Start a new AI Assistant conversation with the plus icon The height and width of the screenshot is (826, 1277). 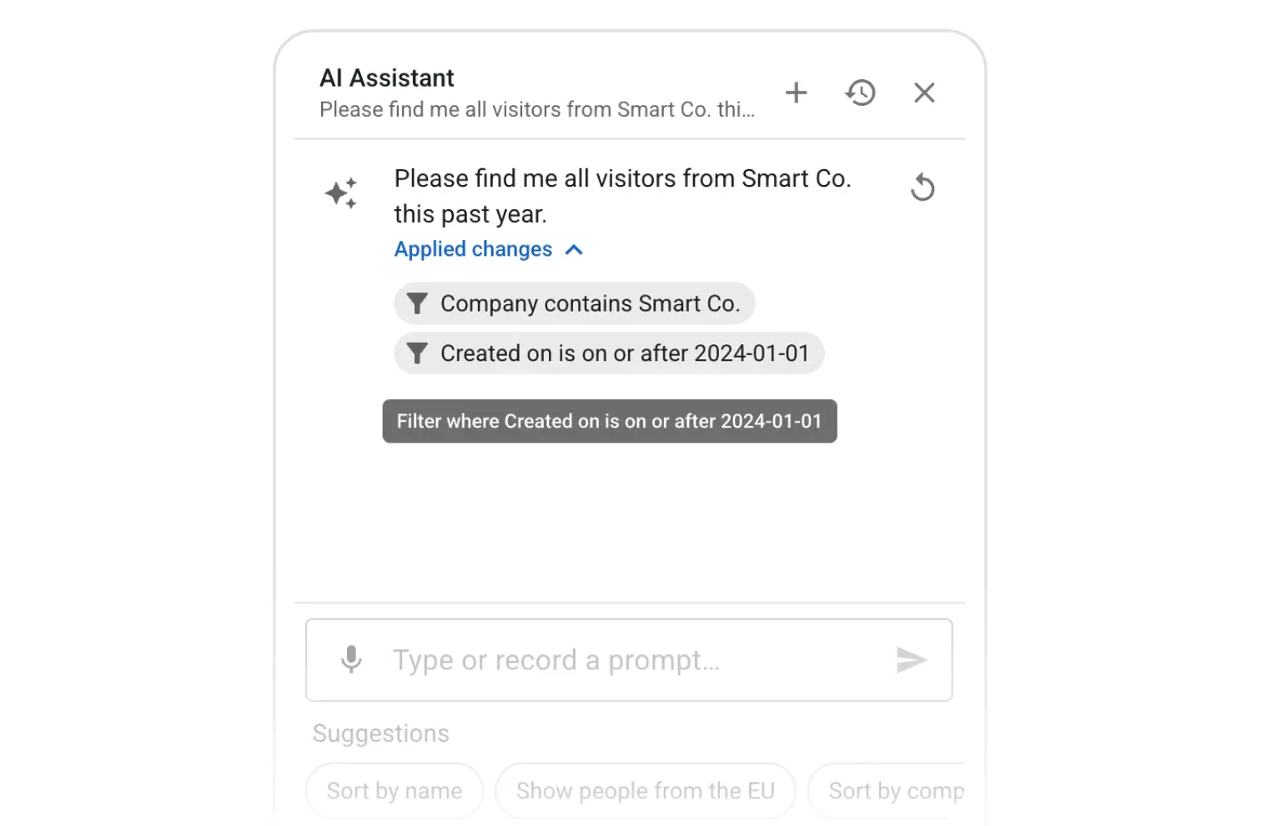click(796, 93)
